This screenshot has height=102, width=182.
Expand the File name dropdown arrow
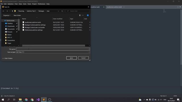coord(89,49)
